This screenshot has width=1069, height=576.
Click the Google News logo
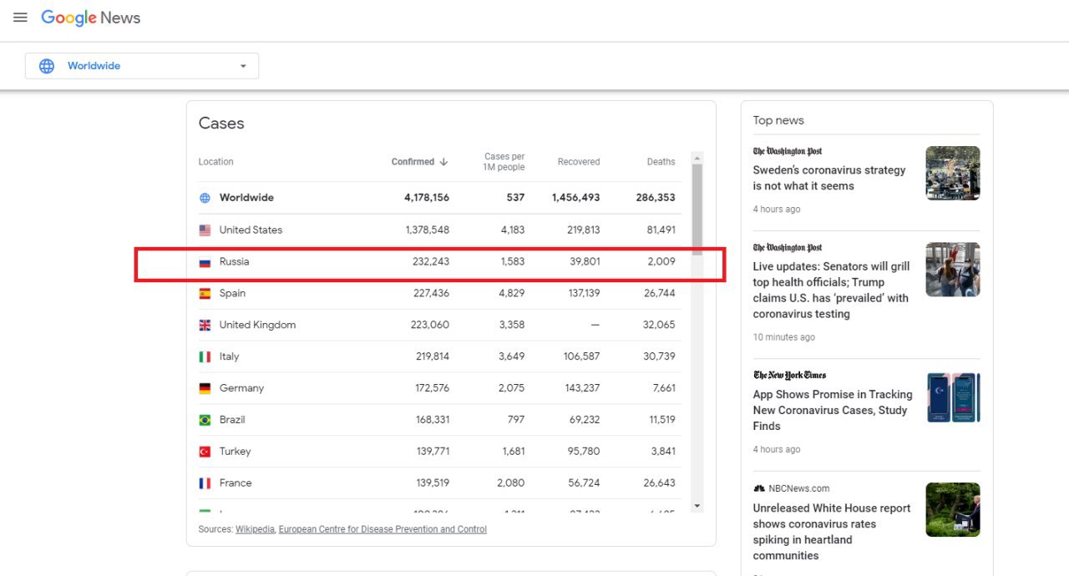point(91,18)
